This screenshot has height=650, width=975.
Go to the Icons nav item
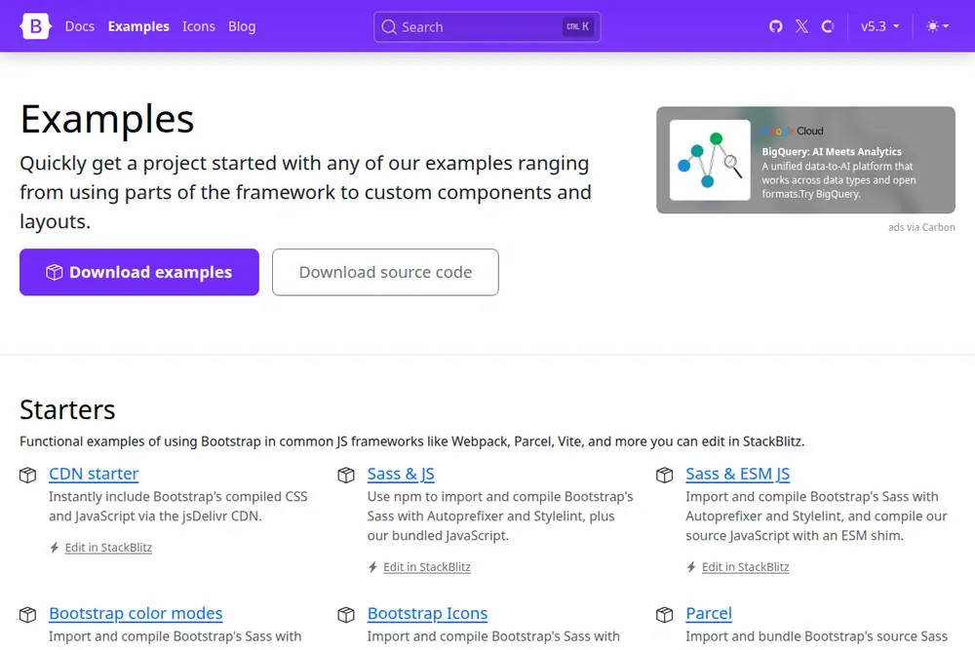coord(198,26)
